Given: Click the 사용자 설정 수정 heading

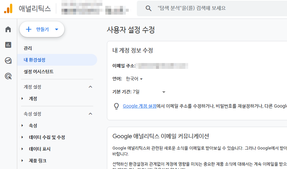Looking at the screenshot, I should (131, 30).
